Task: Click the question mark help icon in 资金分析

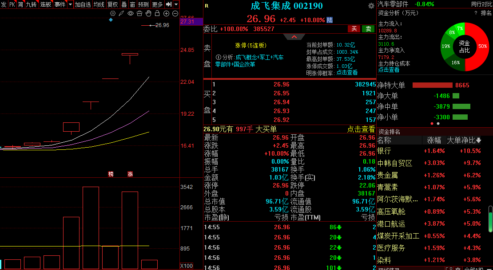Action: pos(476,13)
